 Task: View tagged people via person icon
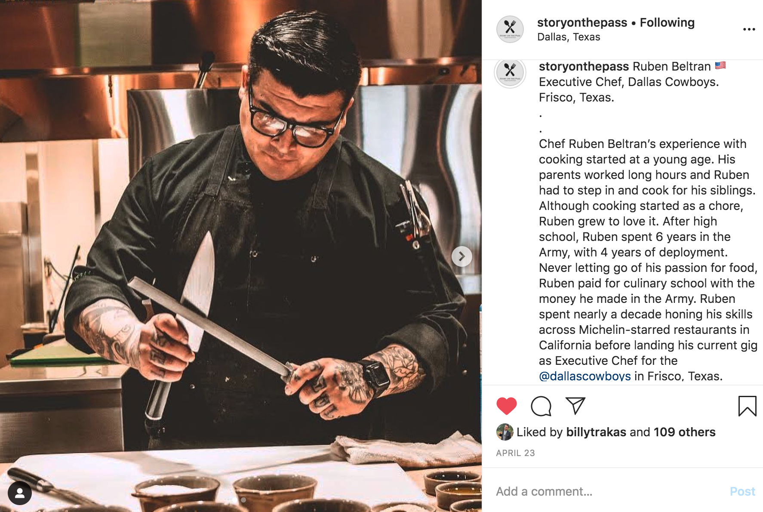point(20,493)
